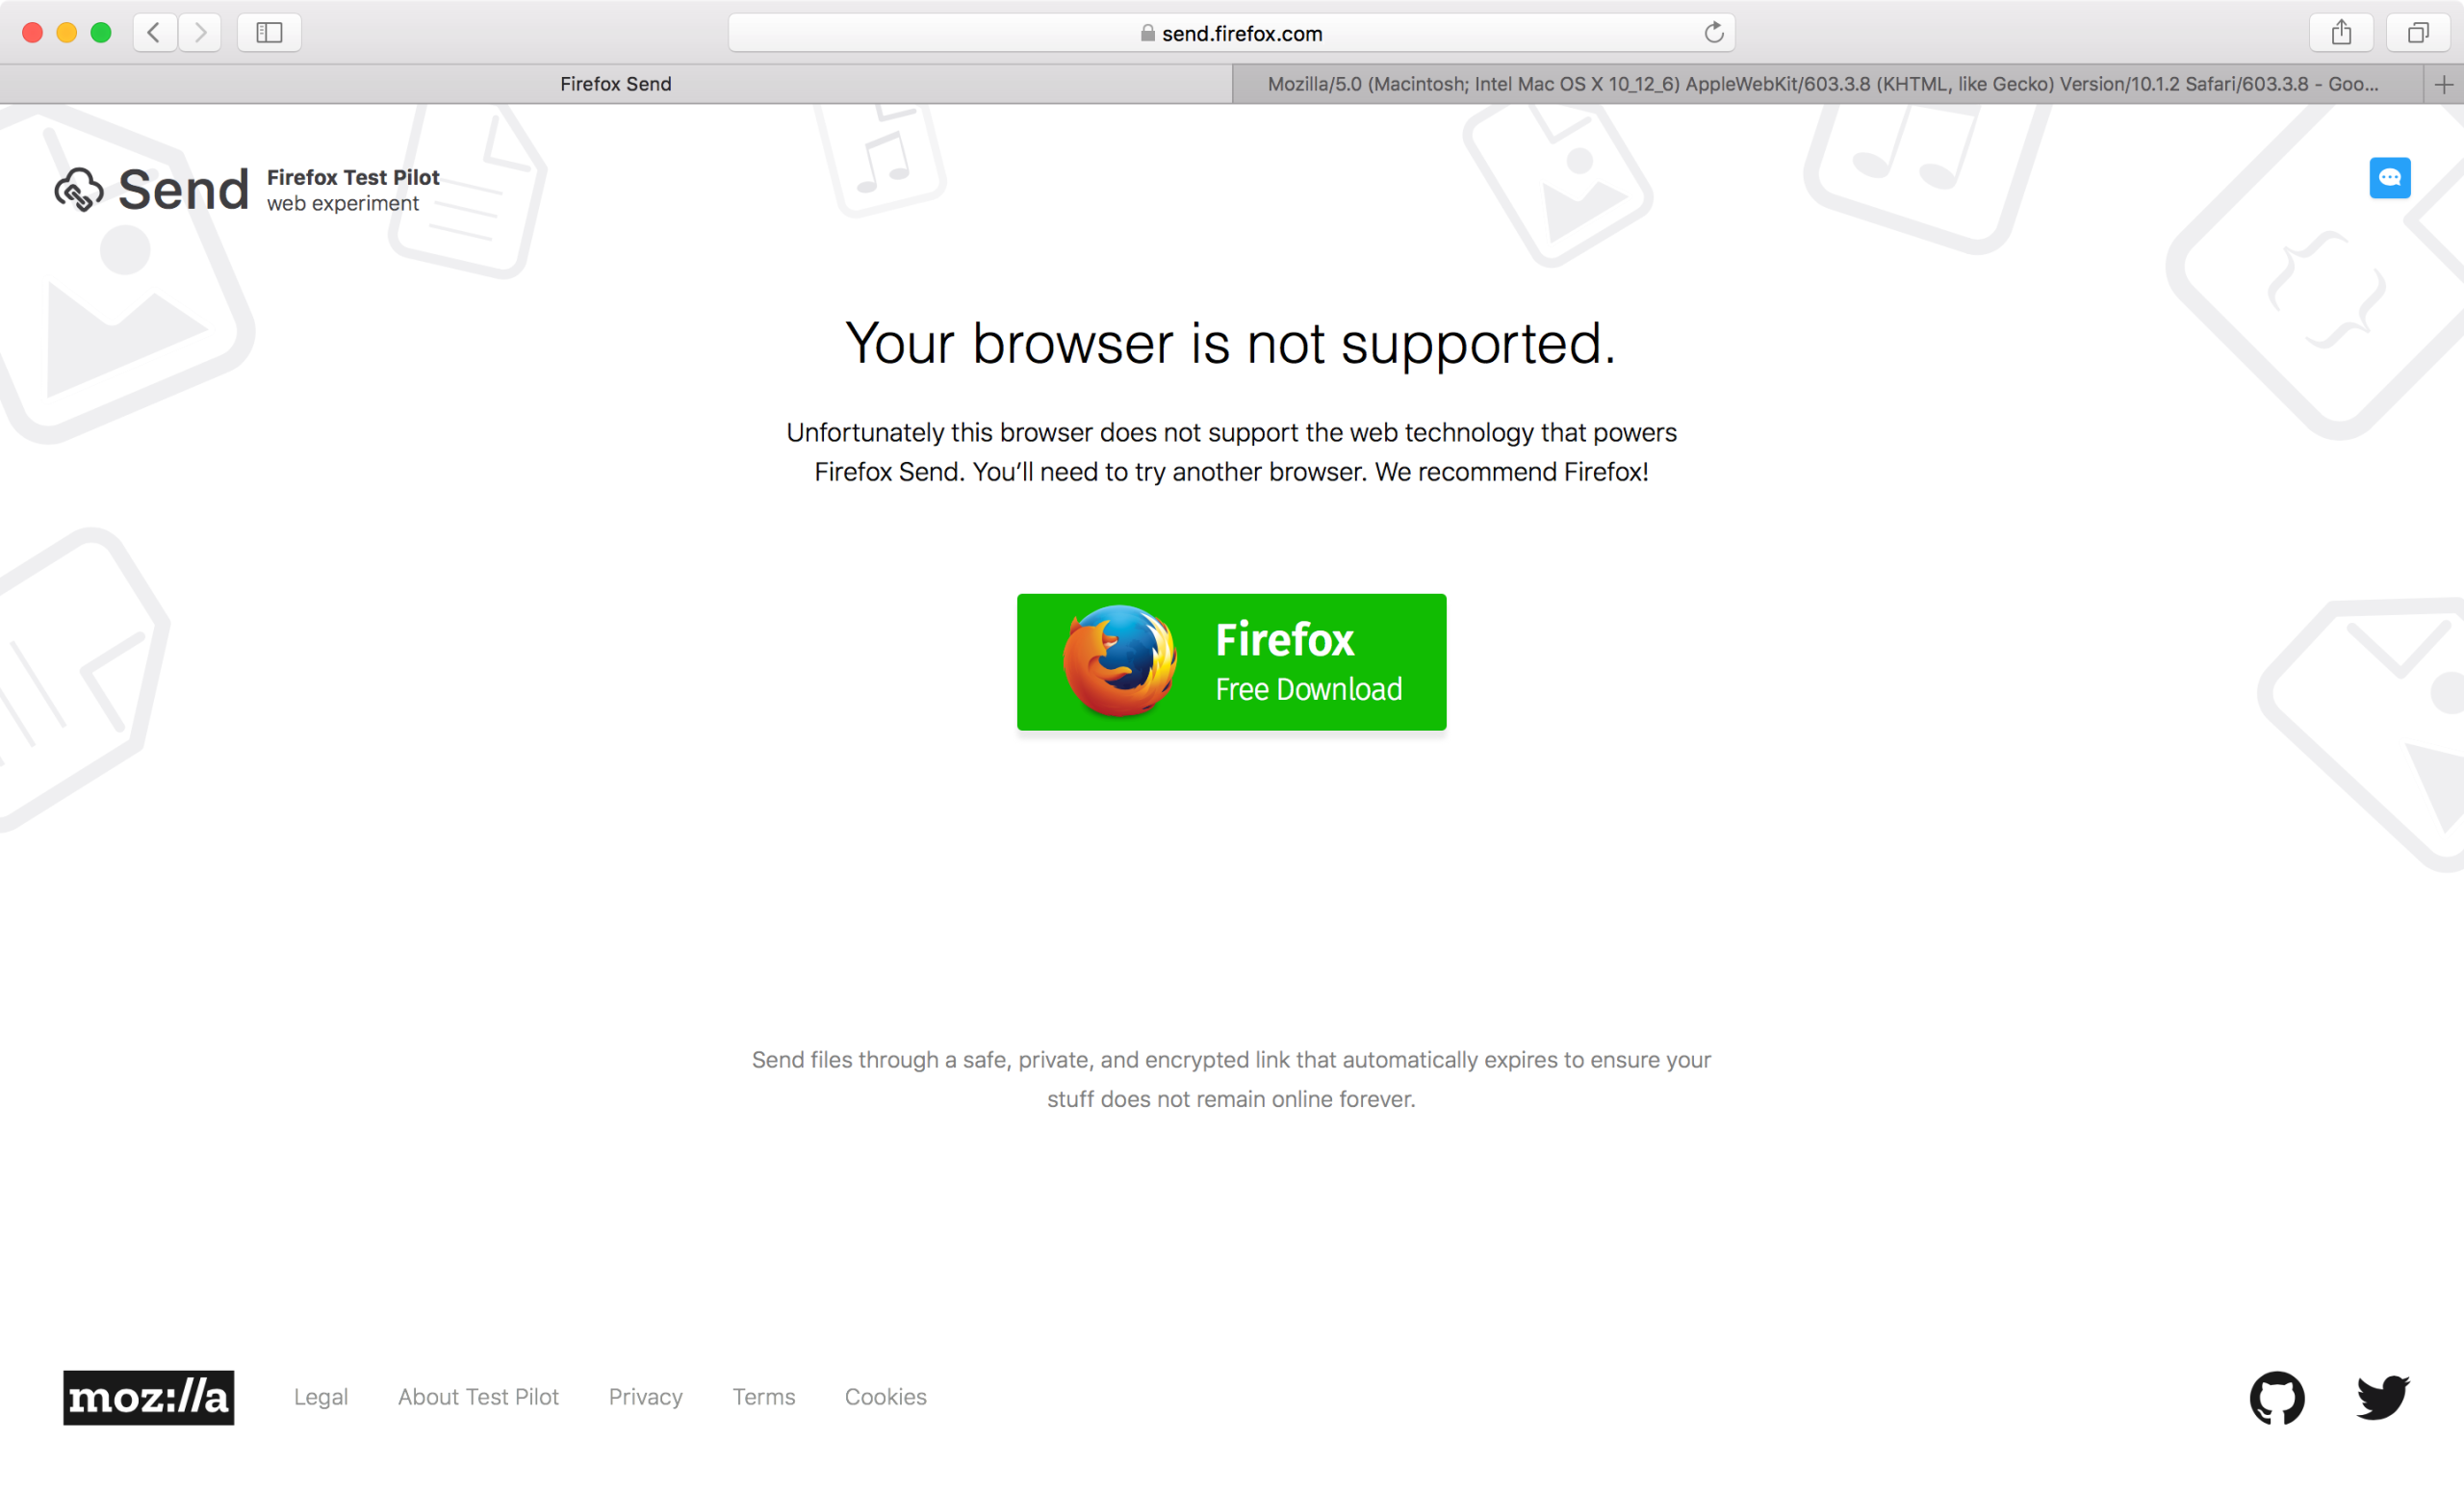The width and height of the screenshot is (2464, 1492).
Task: Open the Share menu icon
Action: click(x=2341, y=33)
